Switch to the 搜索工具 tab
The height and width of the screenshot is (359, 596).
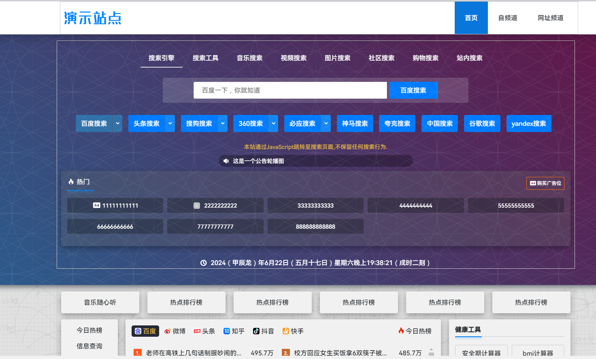tap(206, 58)
